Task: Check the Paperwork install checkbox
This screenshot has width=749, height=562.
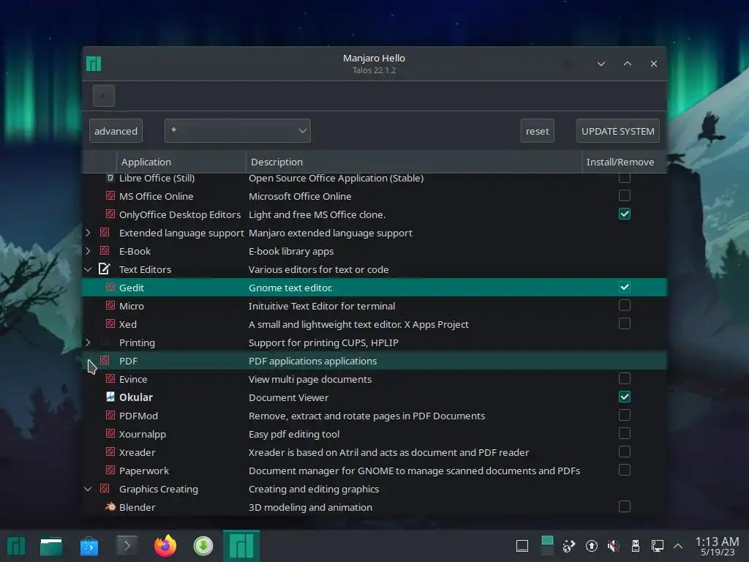Action: 625,470
